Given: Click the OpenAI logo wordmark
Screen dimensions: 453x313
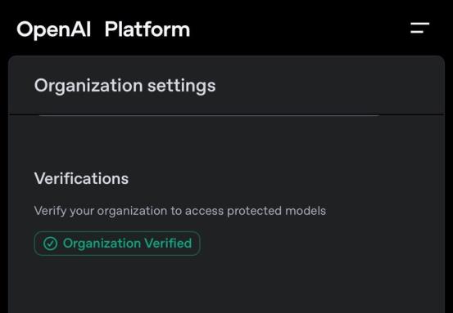Looking at the screenshot, I should pyautogui.click(x=54, y=29).
